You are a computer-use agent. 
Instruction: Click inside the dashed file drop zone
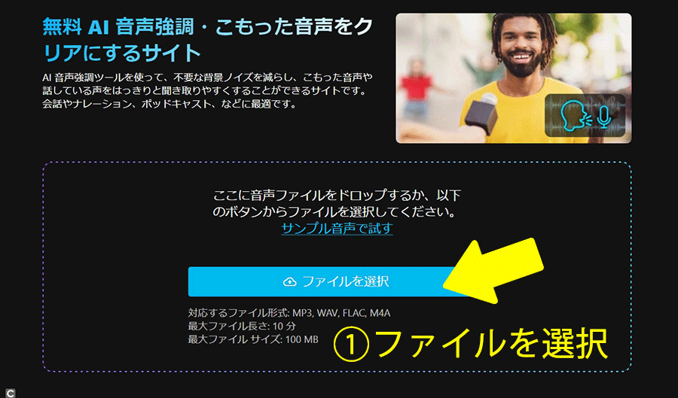pos(337,267)
